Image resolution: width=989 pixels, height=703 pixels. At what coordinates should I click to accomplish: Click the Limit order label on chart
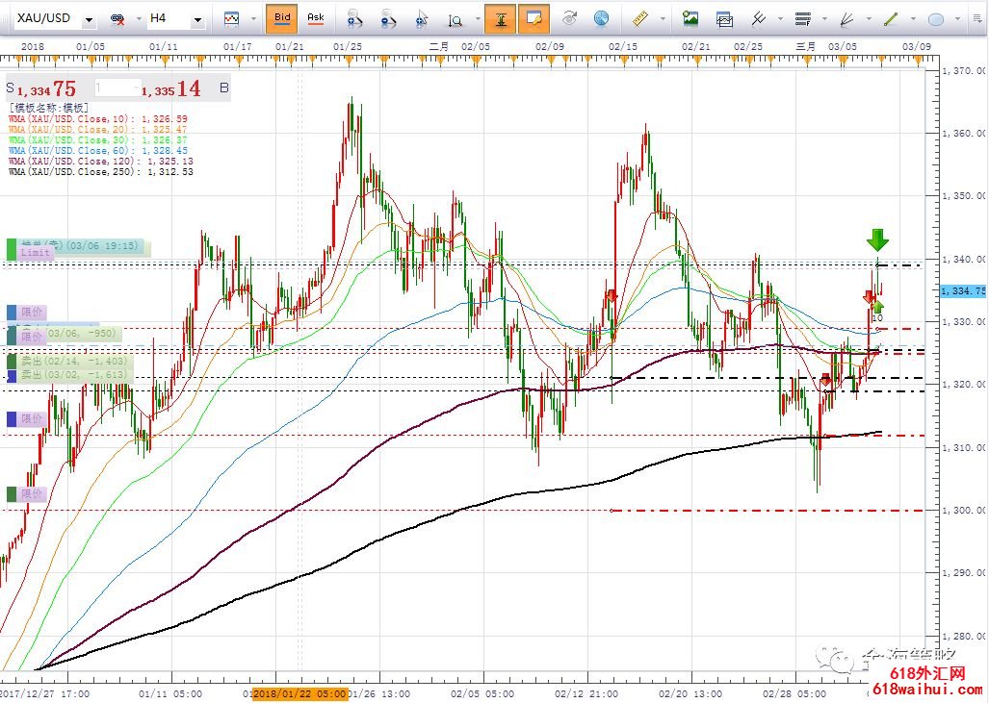35,252
